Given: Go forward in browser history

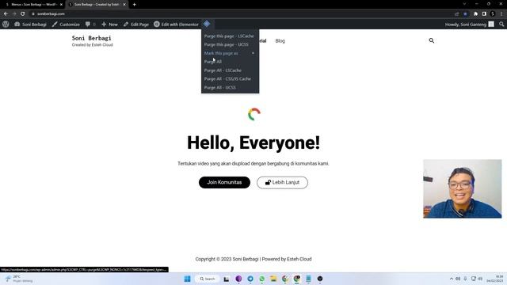Looking at the screenshot, I should pos(14,14).
